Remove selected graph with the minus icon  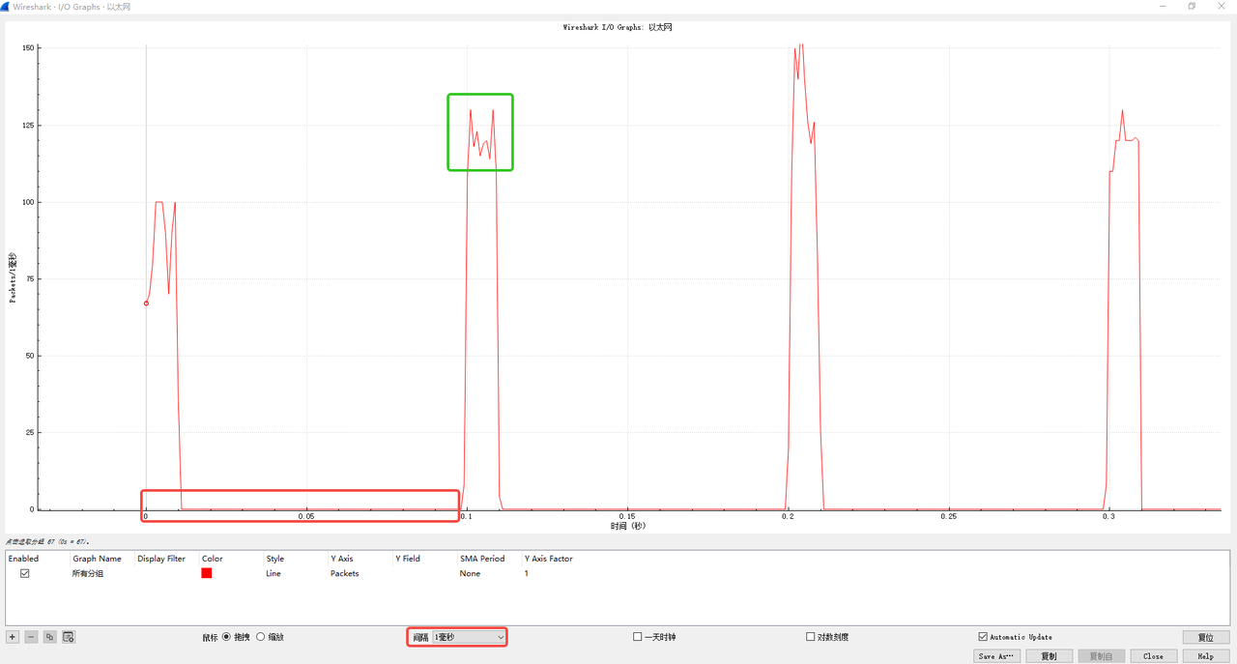click(31, 637)
